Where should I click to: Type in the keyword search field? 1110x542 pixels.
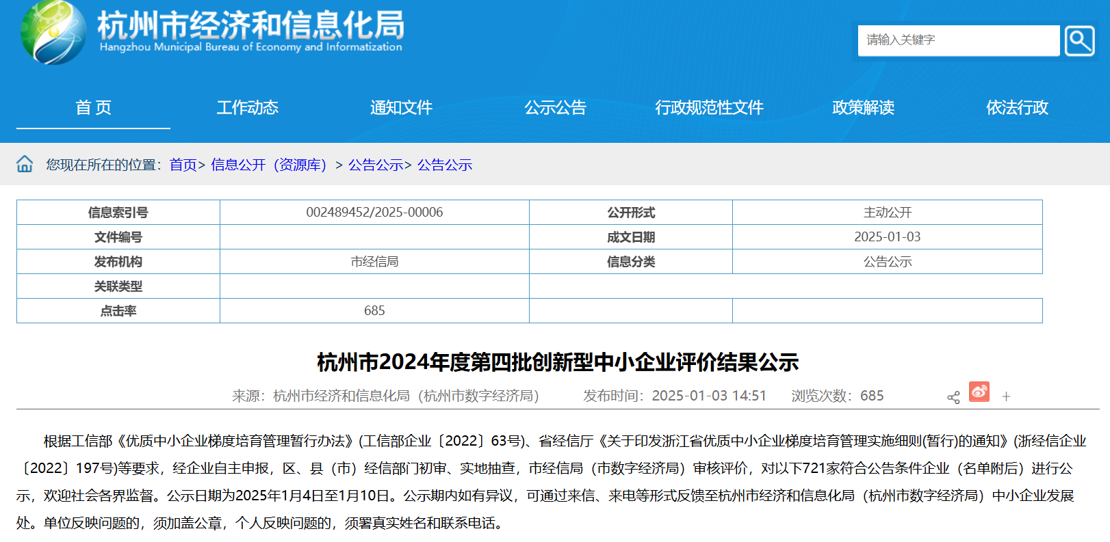958,40
